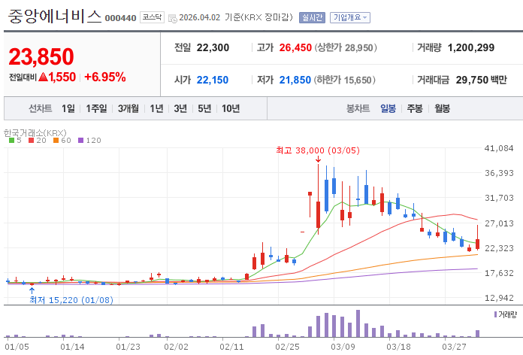This screenshot has width=523, height=355.
Task: Click the 03/09 date axis label
Action: pos(343,347)
